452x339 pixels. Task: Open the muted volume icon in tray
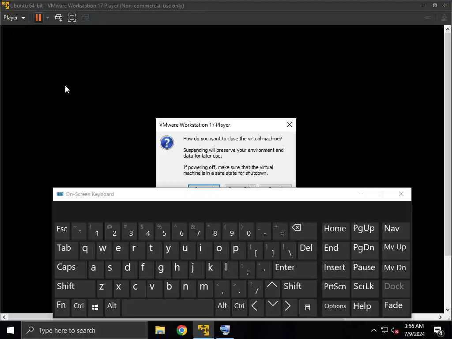point(395,330)
